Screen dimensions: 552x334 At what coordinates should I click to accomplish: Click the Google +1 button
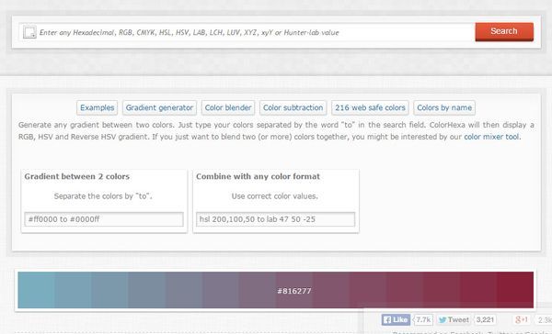click(522, 319)
